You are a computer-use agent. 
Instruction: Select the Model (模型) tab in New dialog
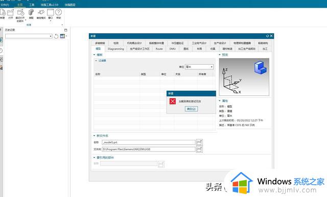click(x=98, y=48)
